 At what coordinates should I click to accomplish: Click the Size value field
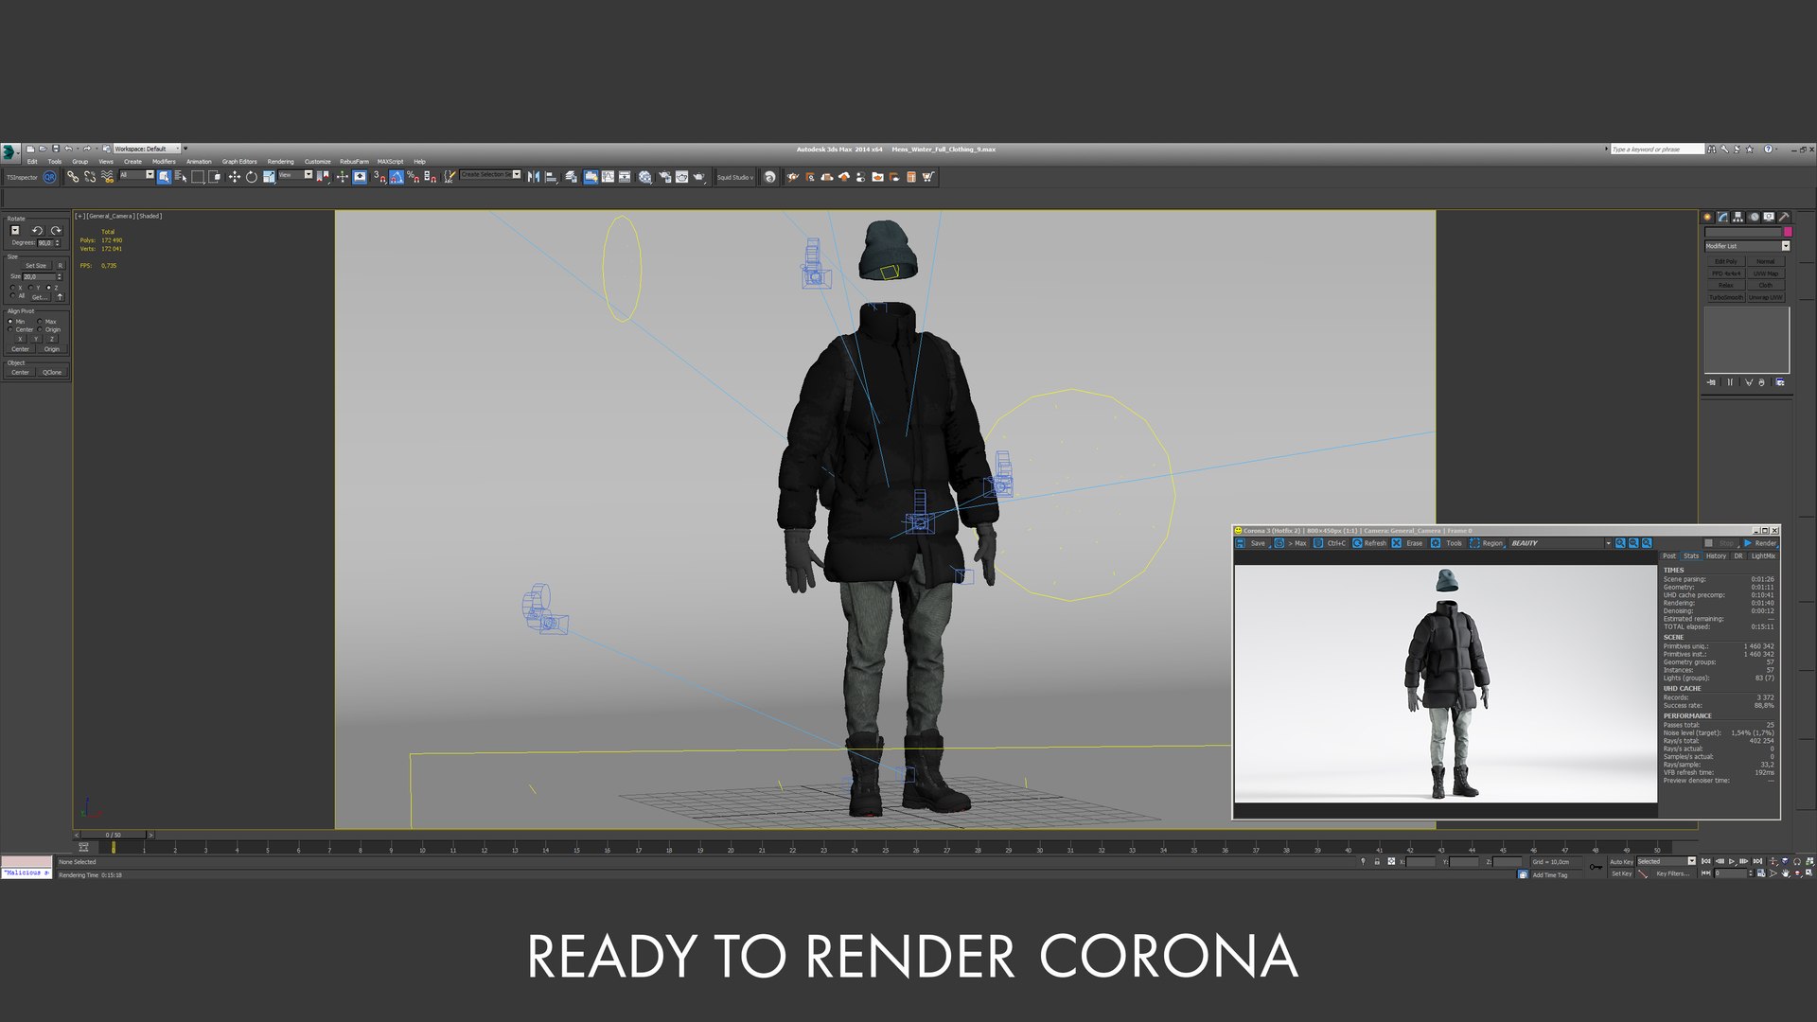40,276
